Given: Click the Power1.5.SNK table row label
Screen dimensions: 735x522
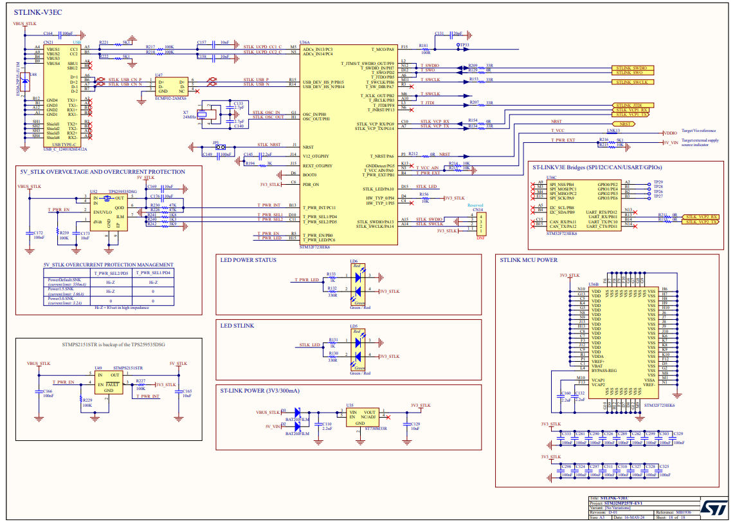Looking at the screenshot, I should click(x=61, y=290).
